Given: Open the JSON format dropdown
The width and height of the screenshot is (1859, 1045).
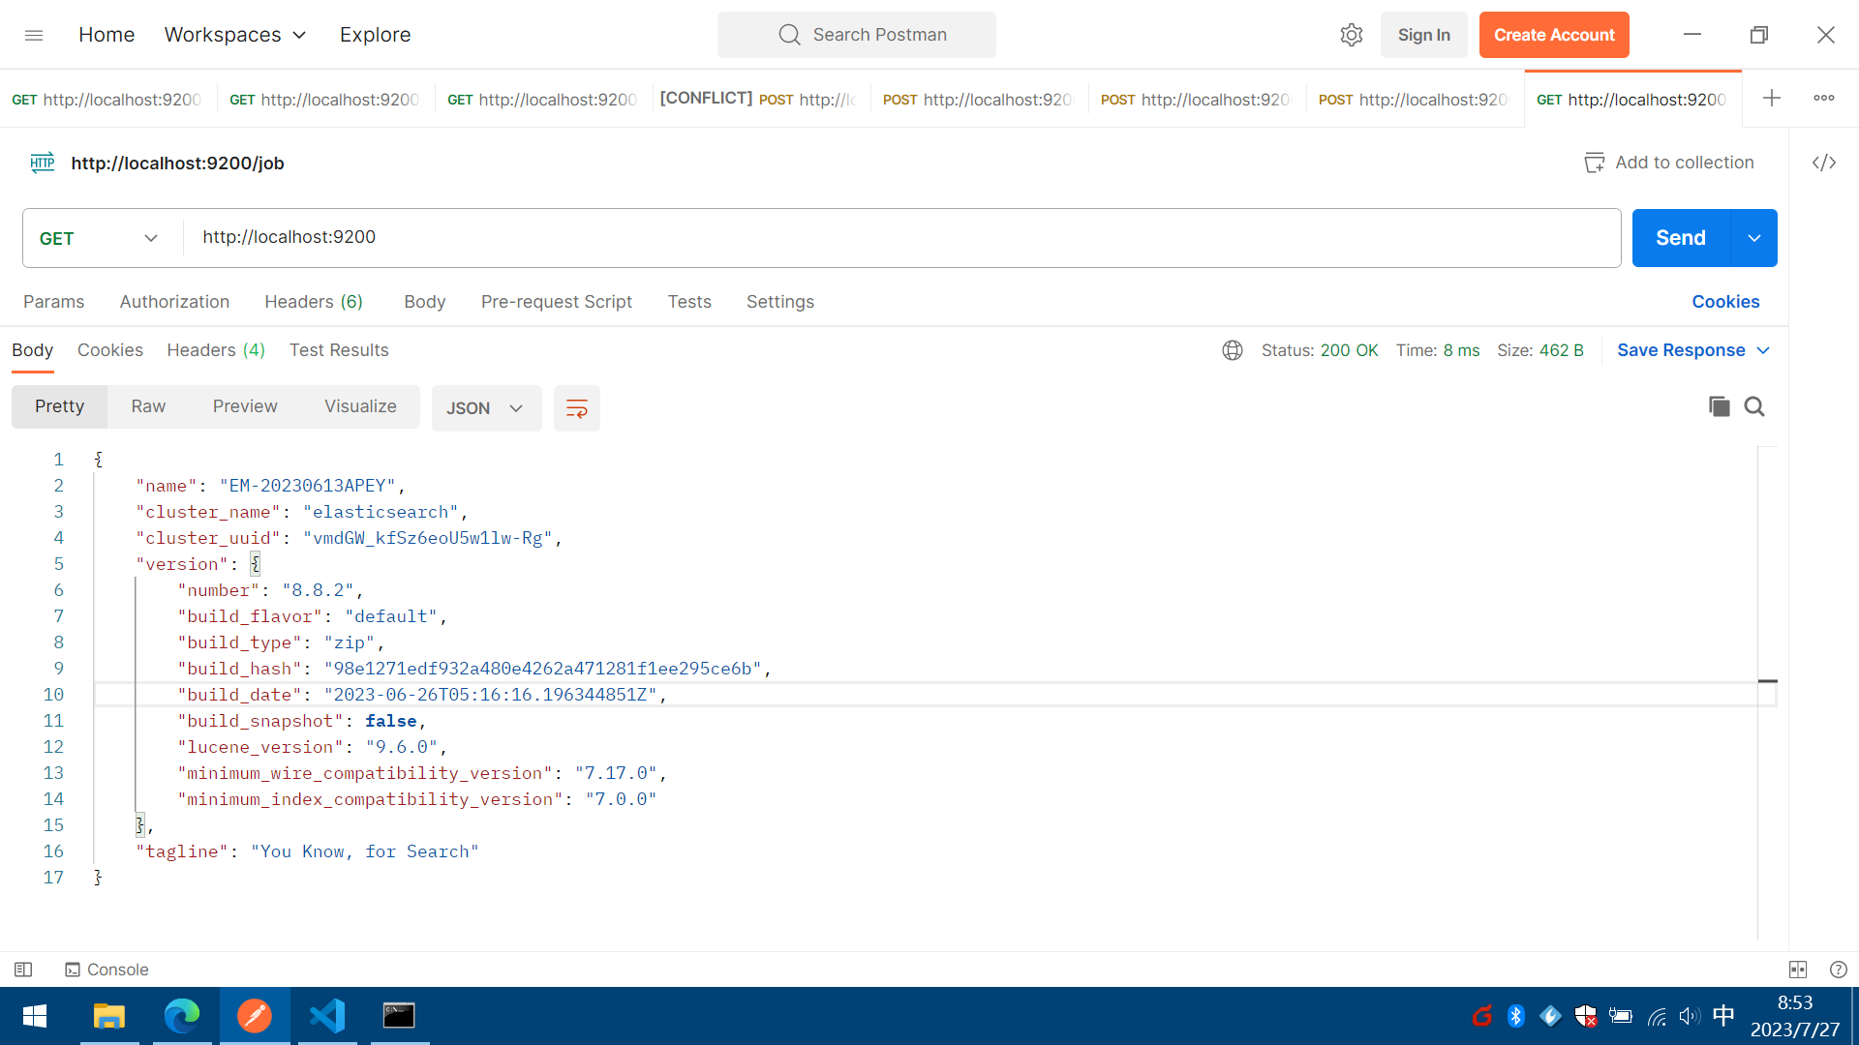Looking at the screenshot, I should (485, 408).
